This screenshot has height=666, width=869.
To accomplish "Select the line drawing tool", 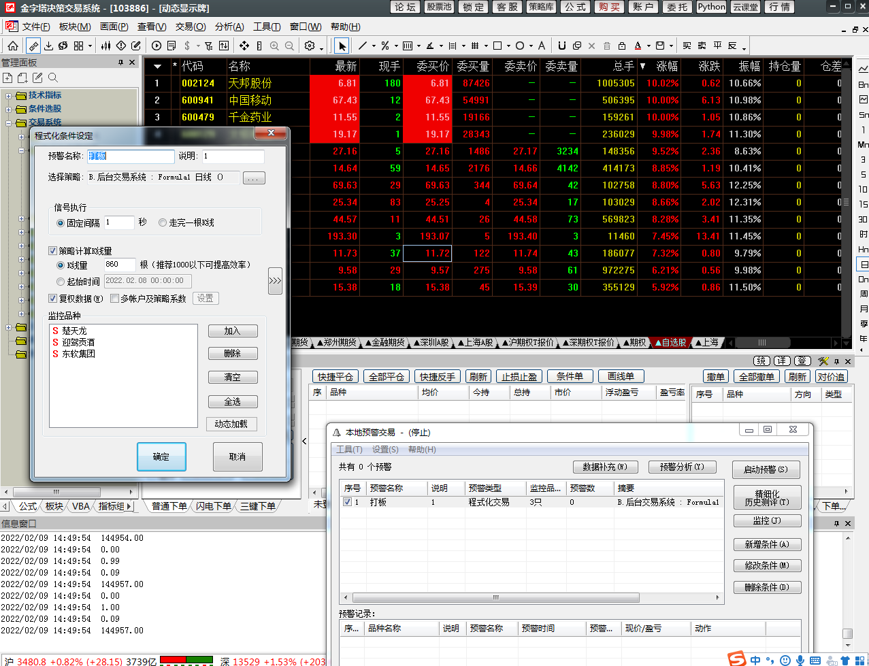I will pyautogui.click(x=363, y=46).
